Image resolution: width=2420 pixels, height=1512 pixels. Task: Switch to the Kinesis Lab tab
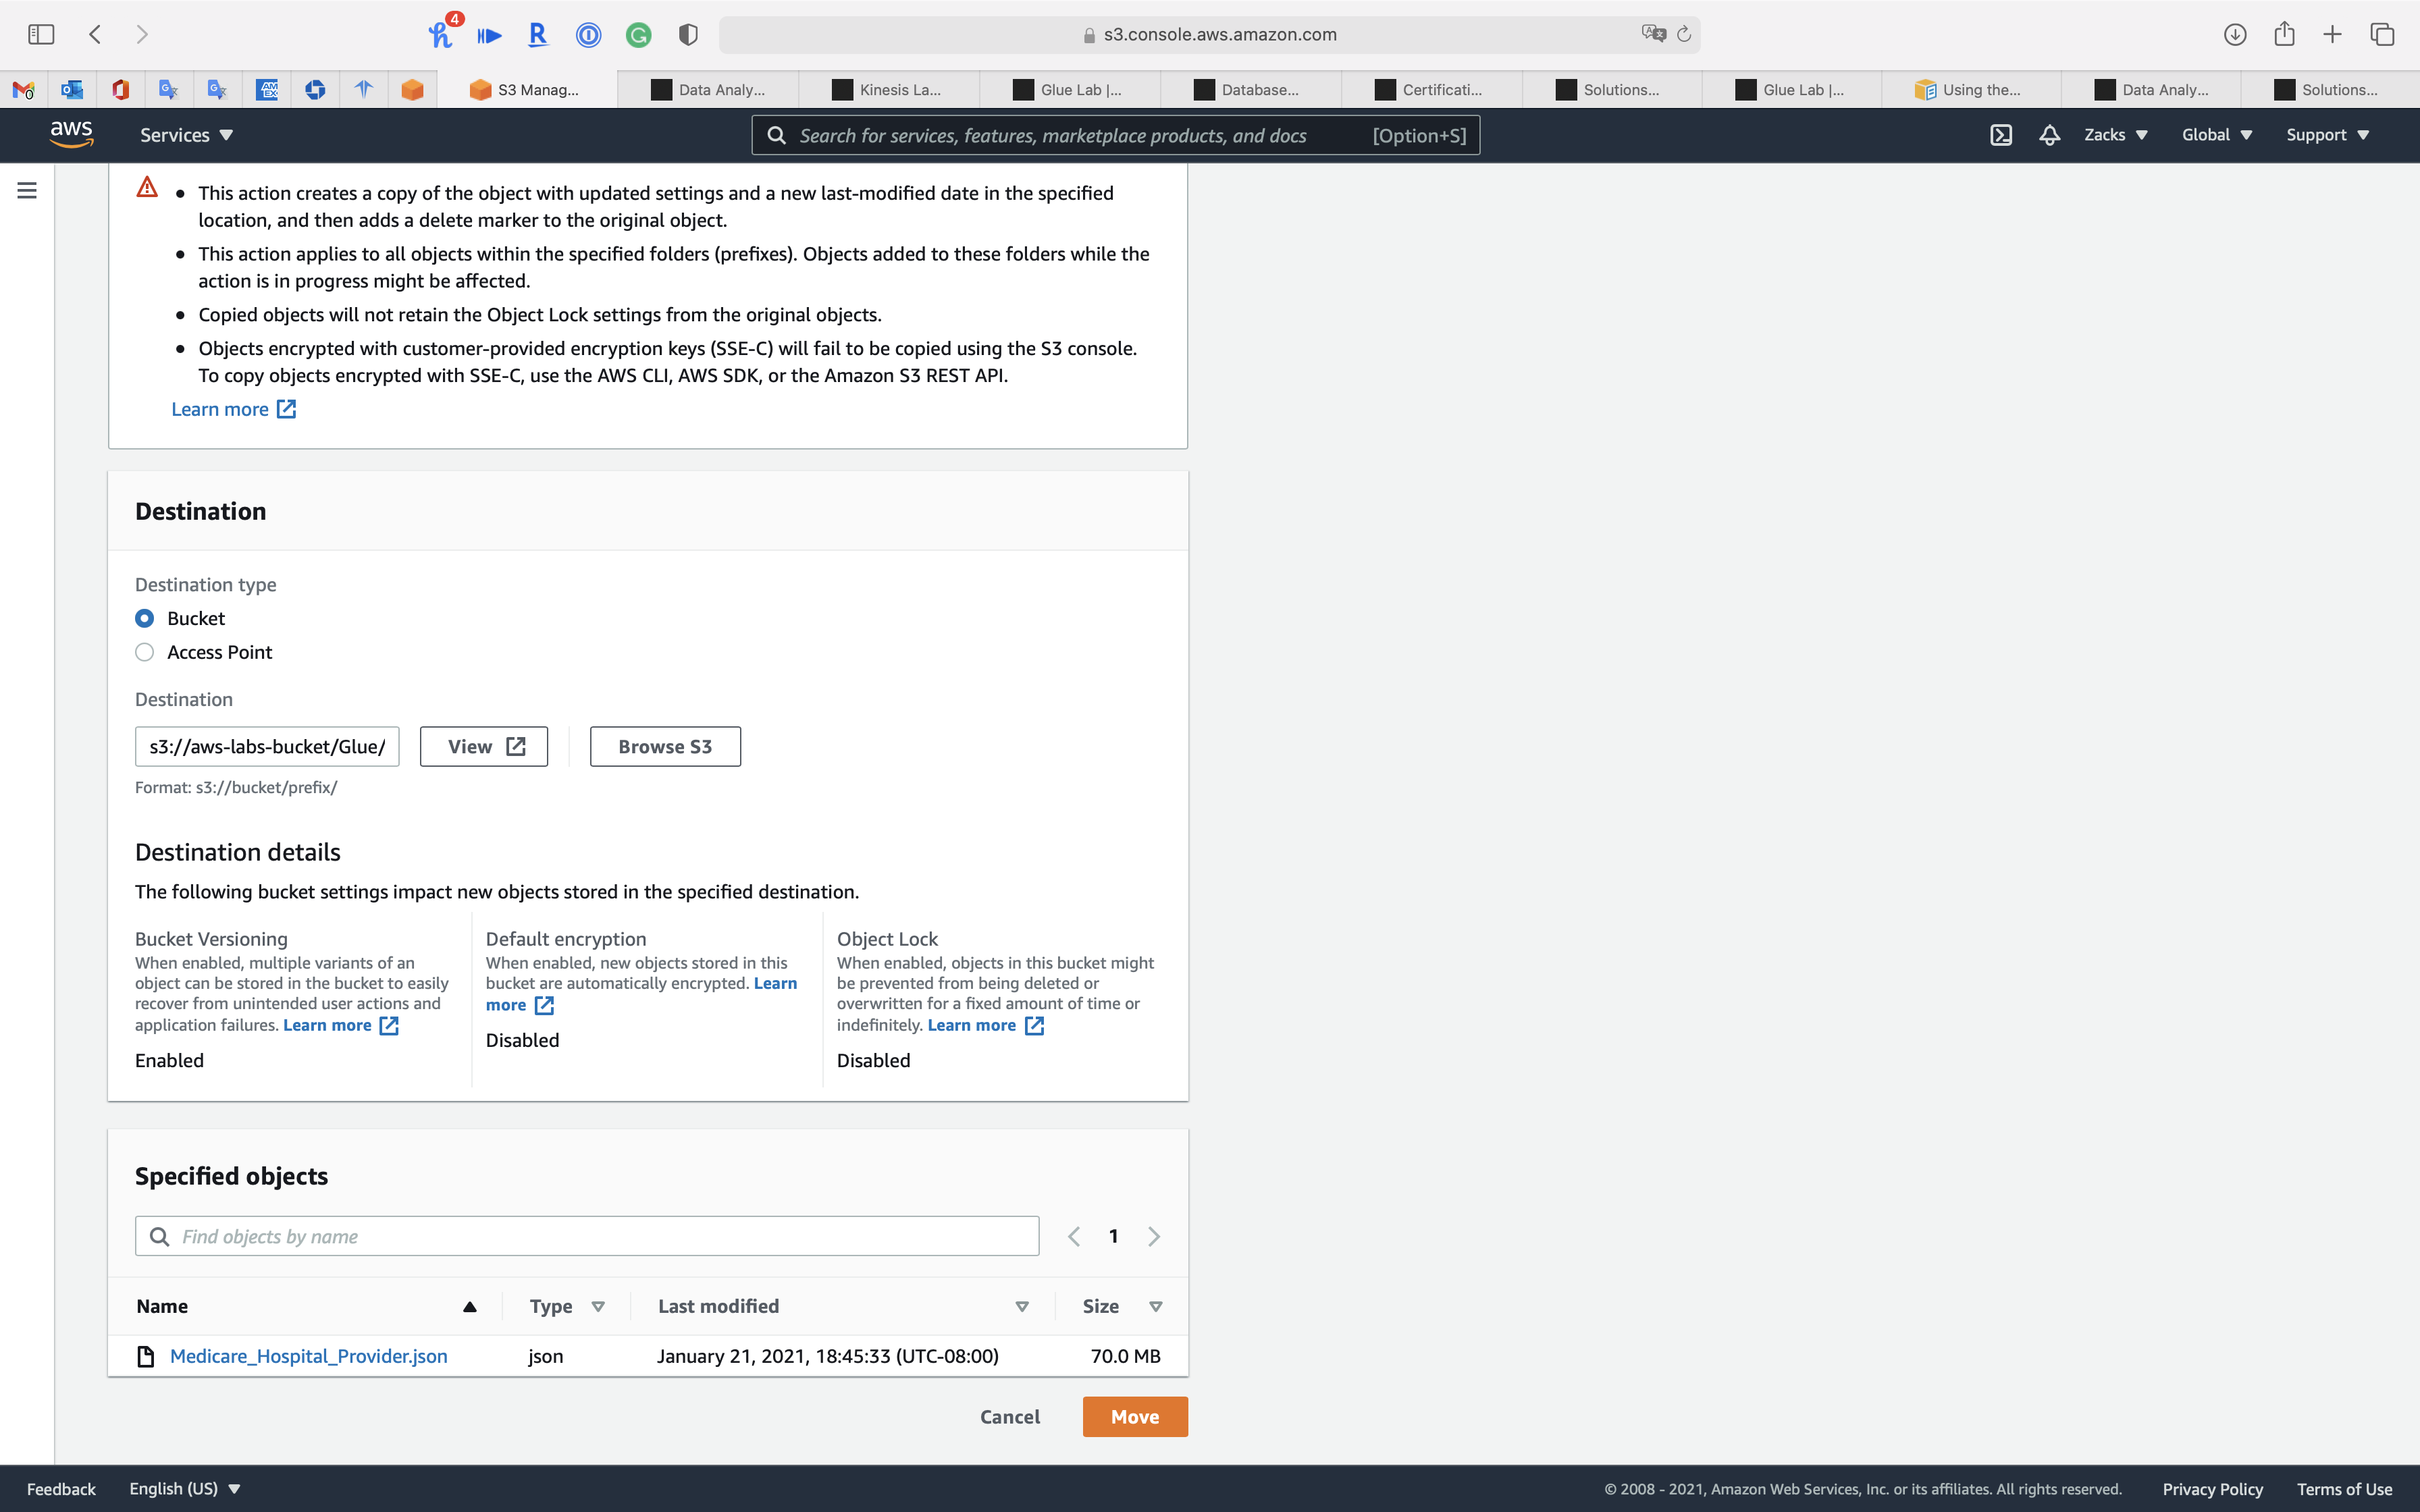tap(888, 90)
